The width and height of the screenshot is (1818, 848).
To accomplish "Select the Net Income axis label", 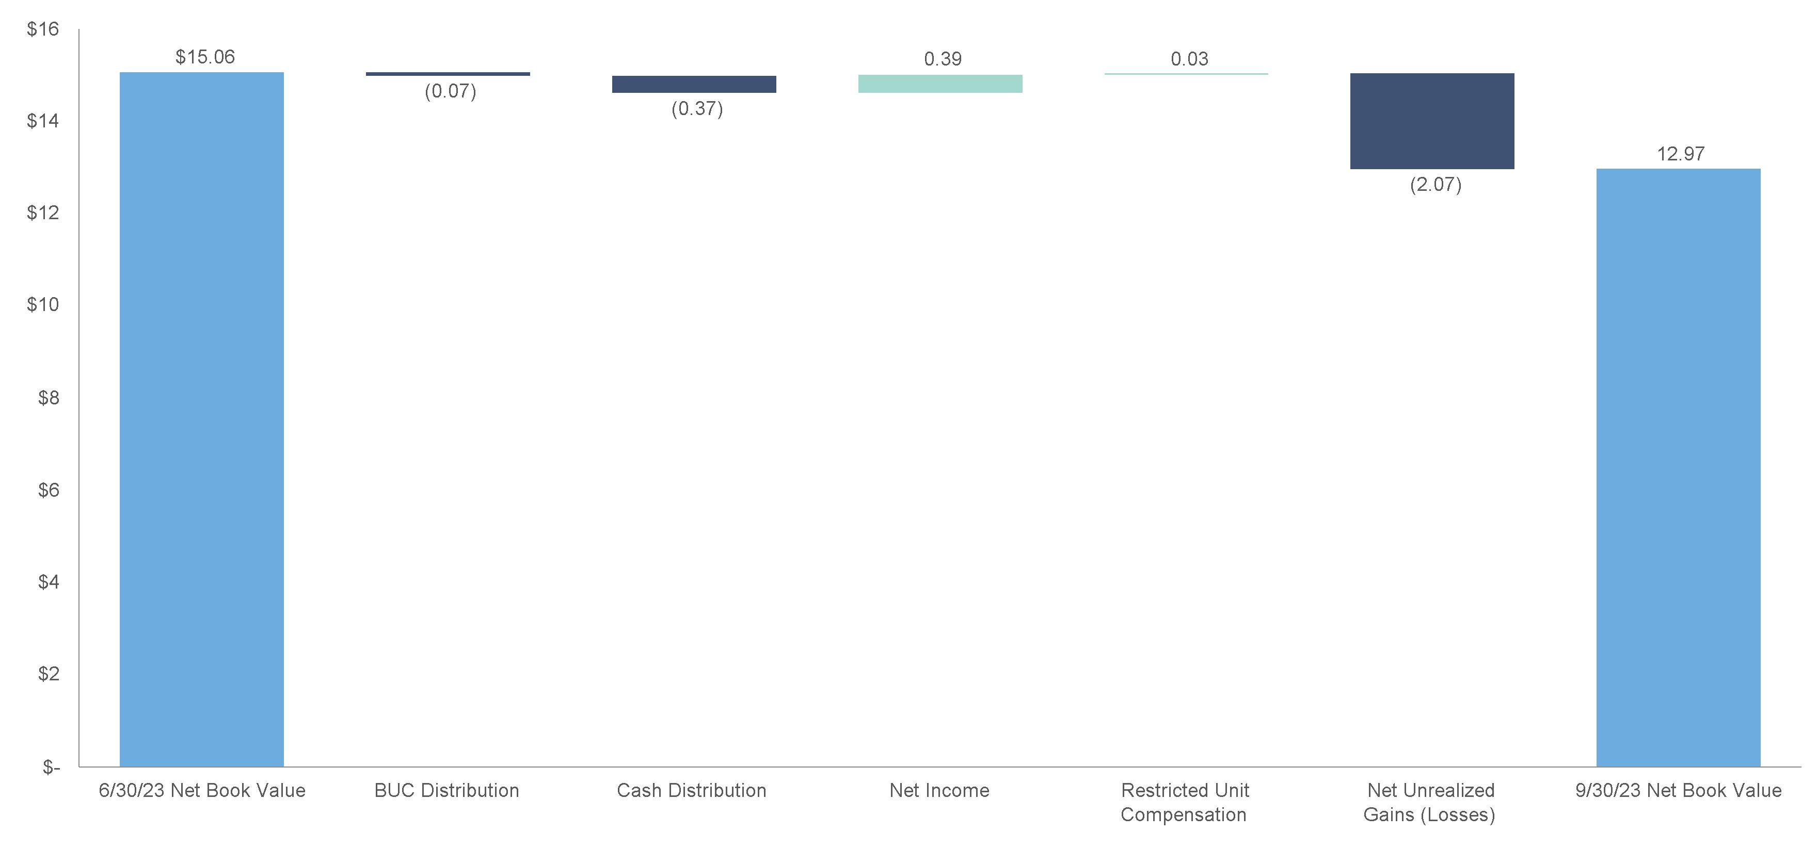I will pyautogui.click(x=939, y=790).
